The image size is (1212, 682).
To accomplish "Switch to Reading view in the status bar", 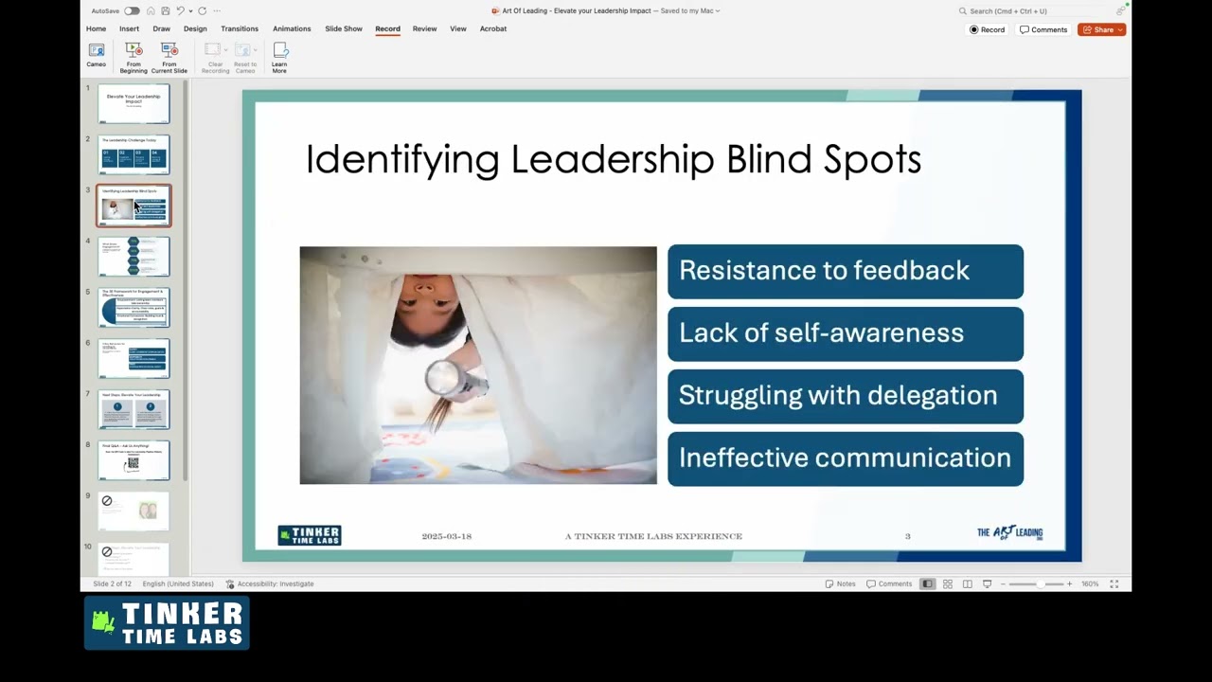I will [x=967, y=583].
